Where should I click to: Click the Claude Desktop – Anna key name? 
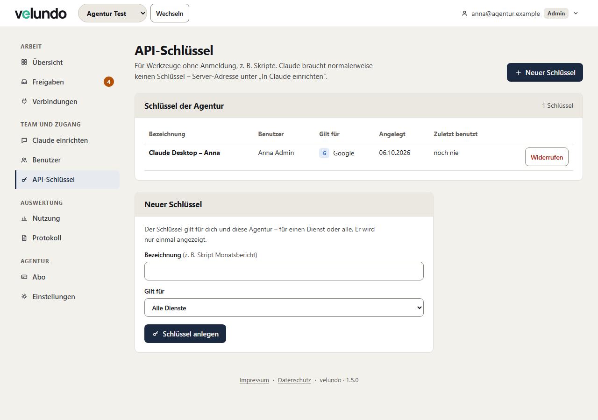(184, 153)
